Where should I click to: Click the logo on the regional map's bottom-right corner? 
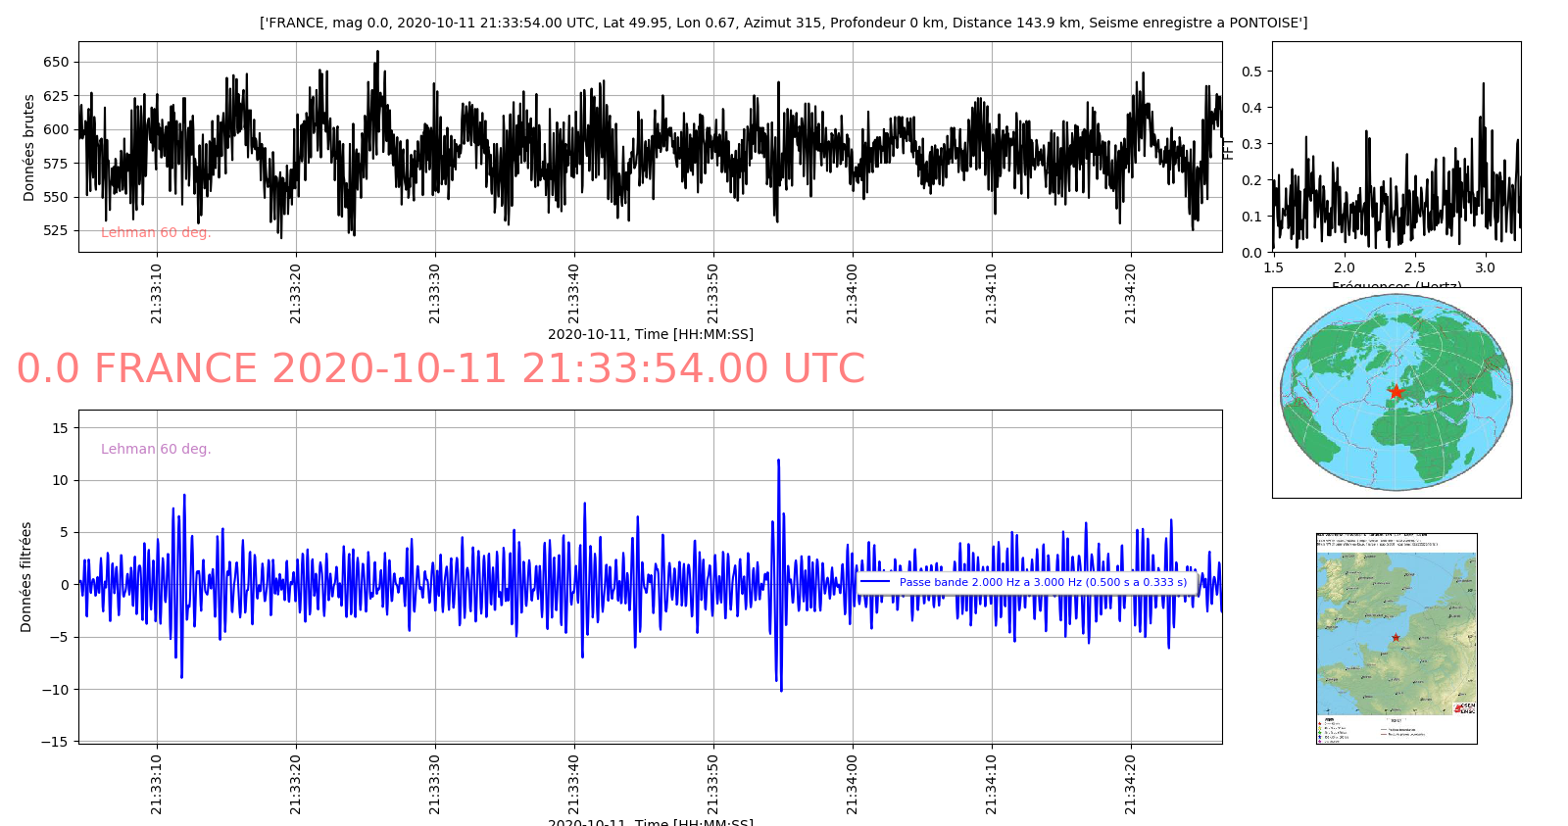[x=1464, y=707]
